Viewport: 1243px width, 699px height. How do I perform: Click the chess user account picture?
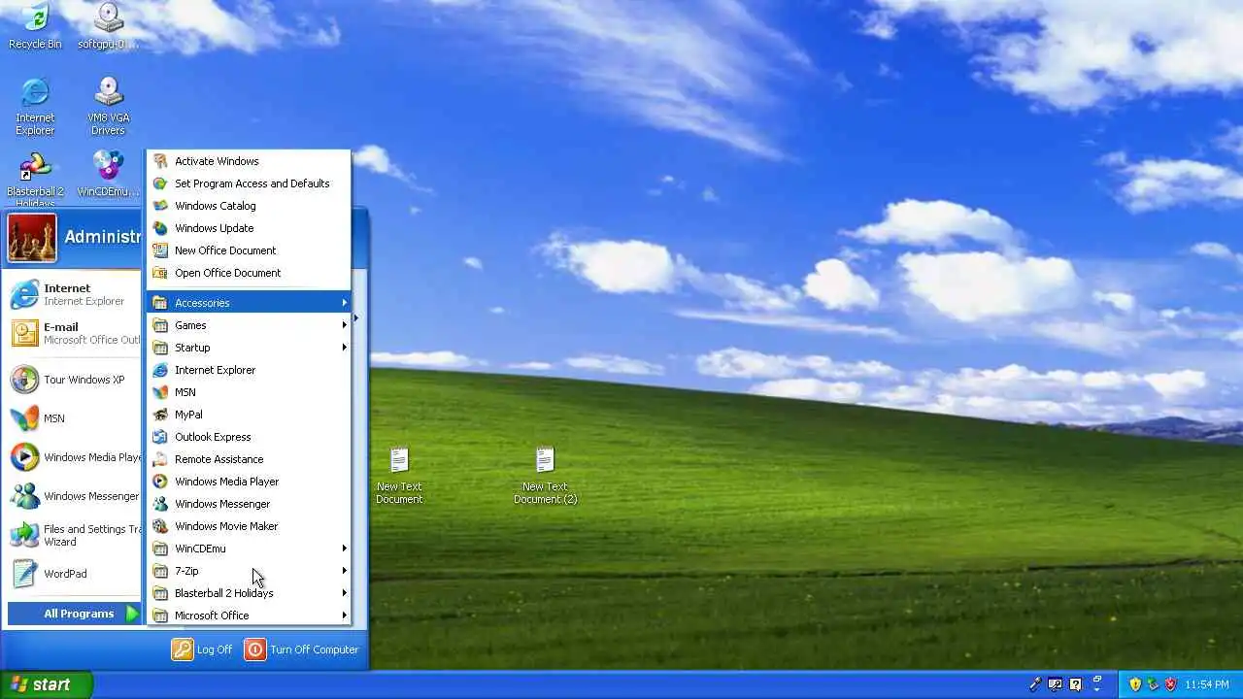coord(32,238)
